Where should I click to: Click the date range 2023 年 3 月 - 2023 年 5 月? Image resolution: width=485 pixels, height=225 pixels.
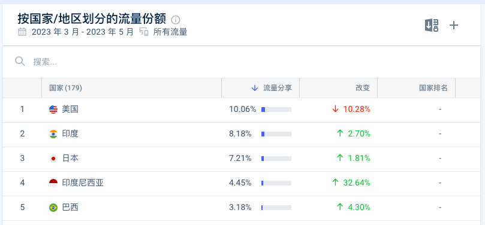82,32
